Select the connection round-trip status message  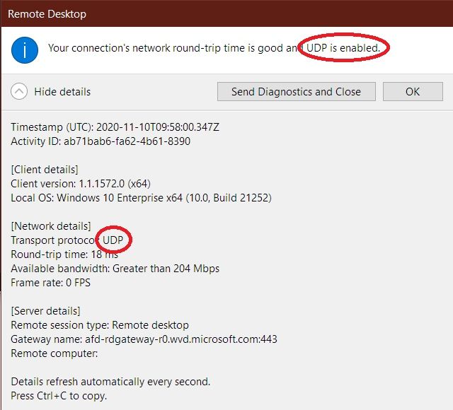click(x=214, y=48)
